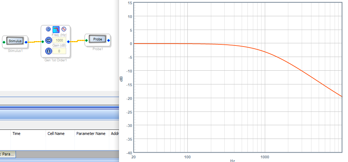Click the Gain (dB) field showing 0
The width and height of the screenshot is (348, 162).
59,51
